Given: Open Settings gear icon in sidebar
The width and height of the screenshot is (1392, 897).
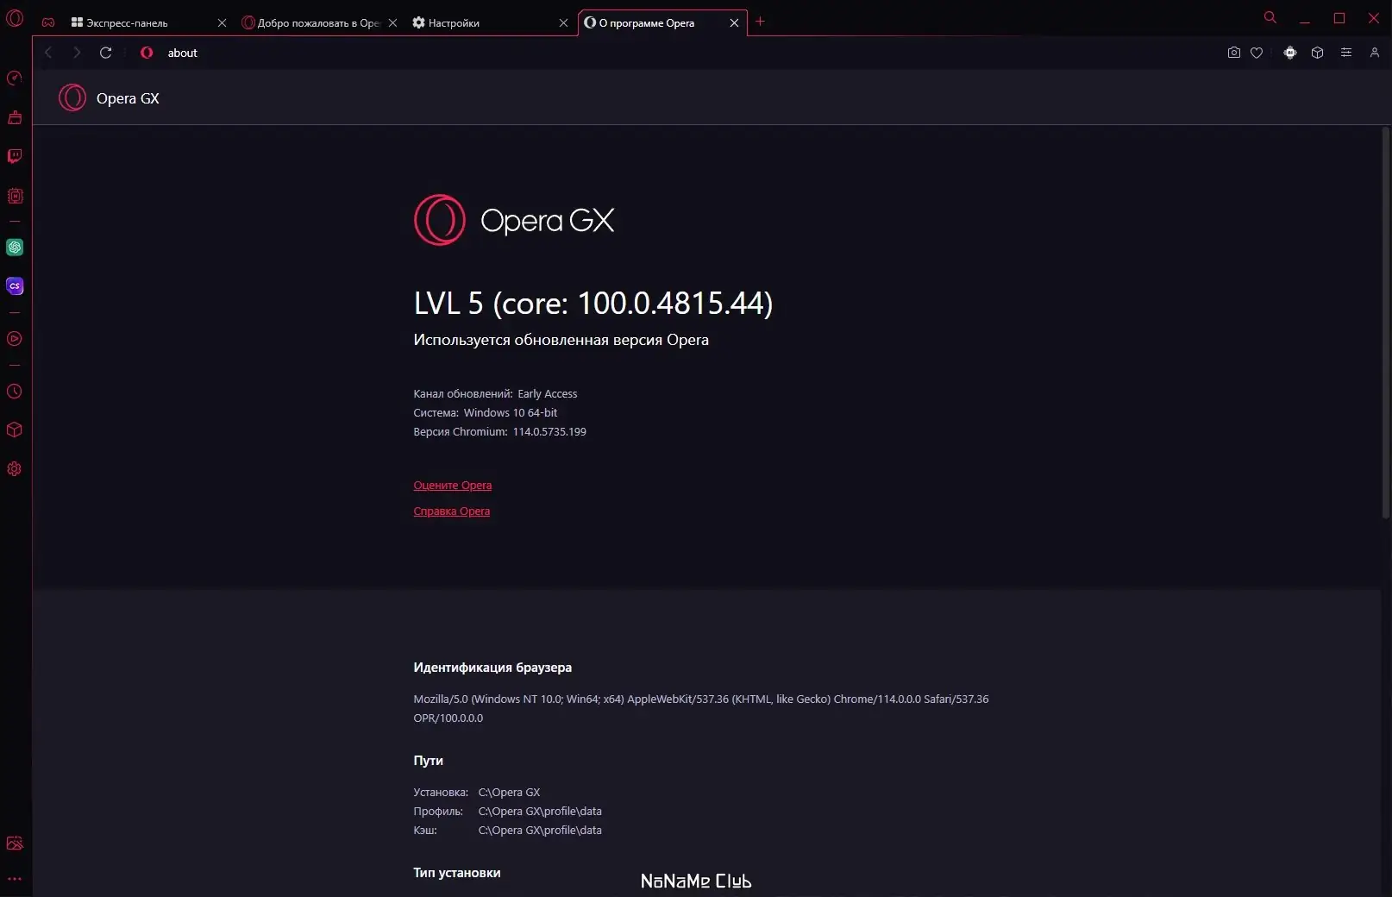Looking at the screenshot, I should tap(15, 469).
